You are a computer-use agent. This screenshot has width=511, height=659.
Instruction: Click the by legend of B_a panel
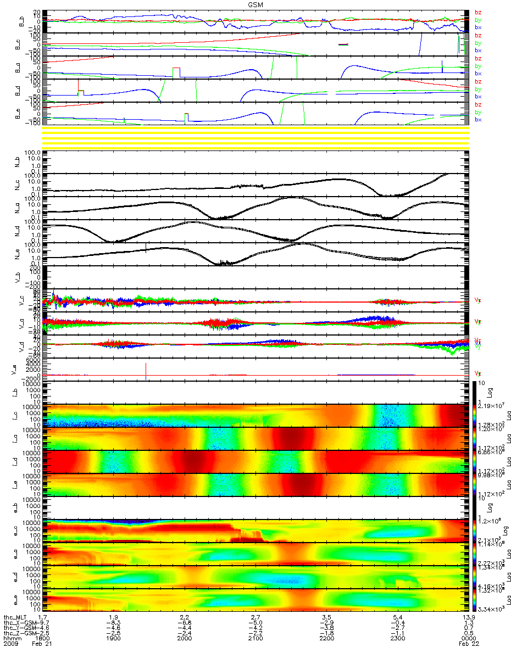coord(479,66)
